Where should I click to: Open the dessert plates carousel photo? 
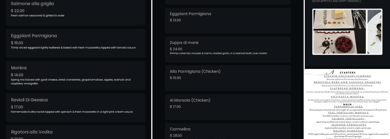tap(340, 32)
